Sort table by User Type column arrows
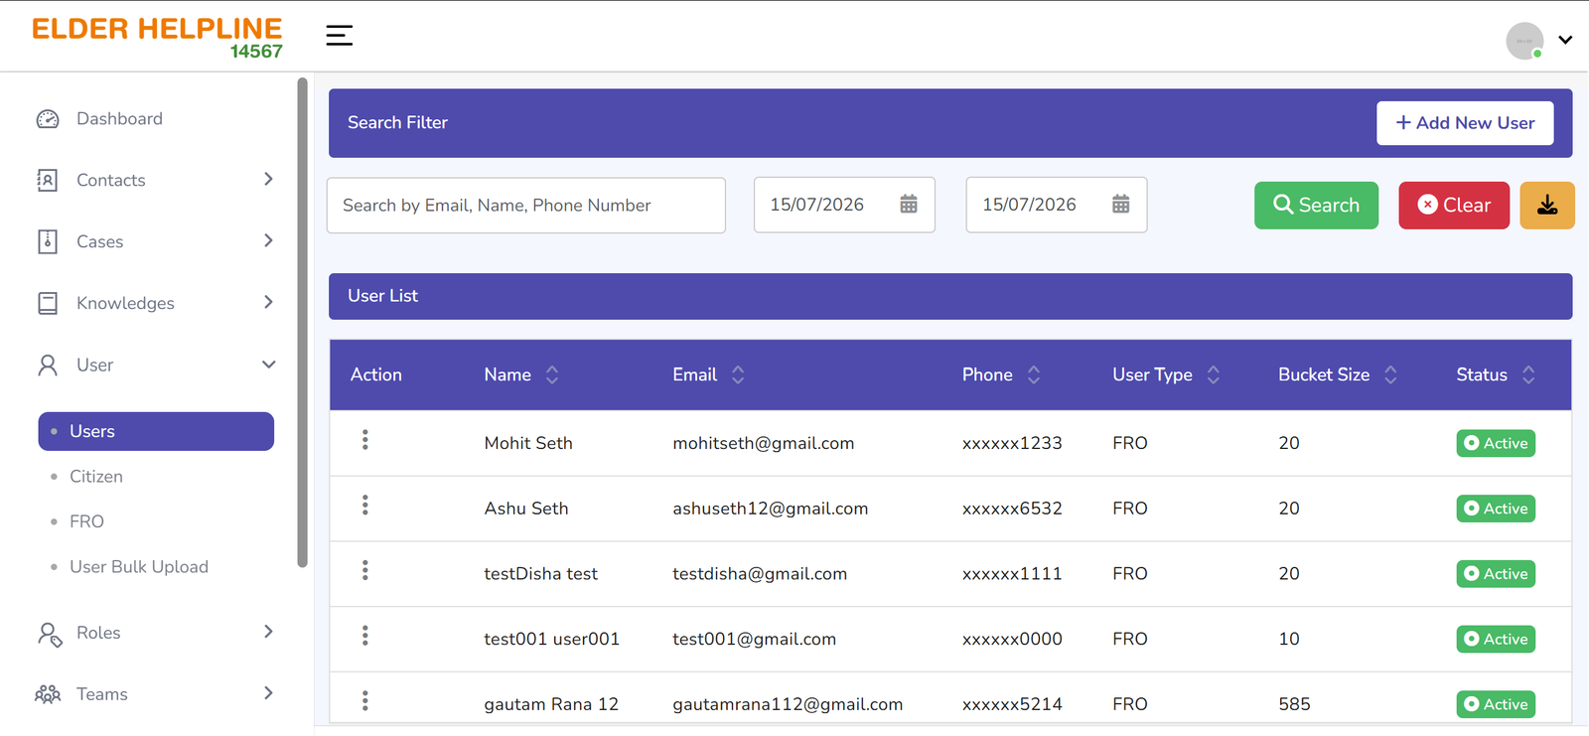 [1214, 374]
